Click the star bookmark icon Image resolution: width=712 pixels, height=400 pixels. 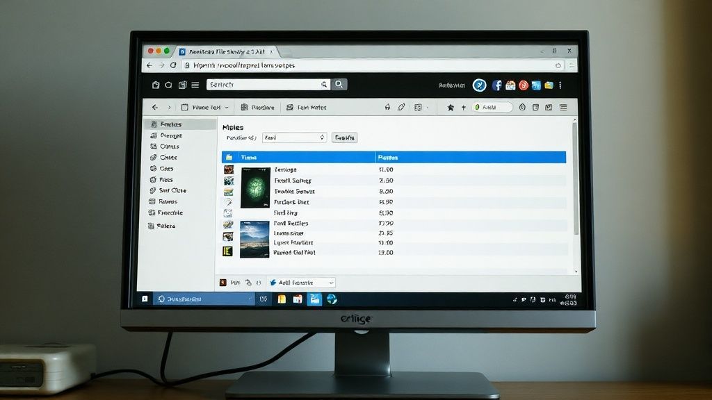point(449,107)
